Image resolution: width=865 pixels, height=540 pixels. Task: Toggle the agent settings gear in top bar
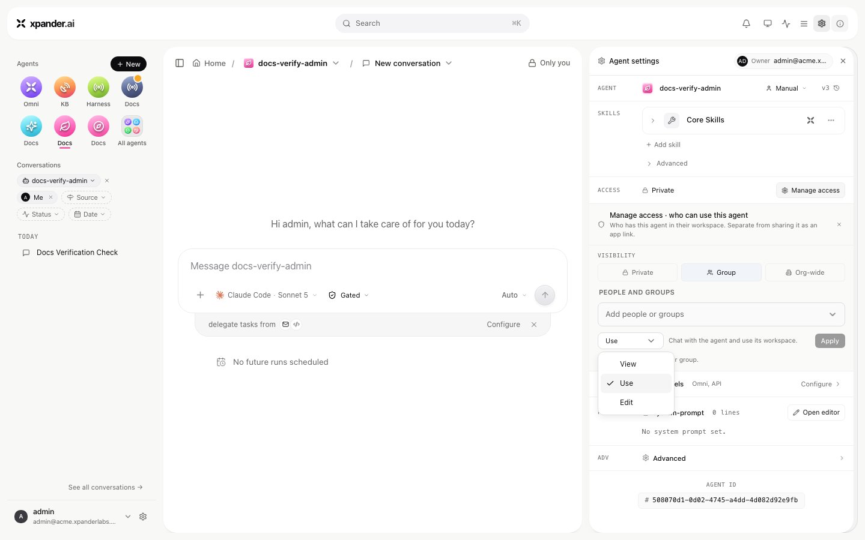[822, 23]
